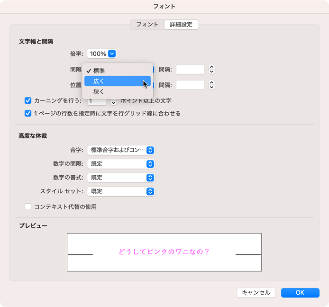Screen dimensions: 329x307
Task: Click the lower 間隔 stepper arrows
Action: (x=212, y=85)
